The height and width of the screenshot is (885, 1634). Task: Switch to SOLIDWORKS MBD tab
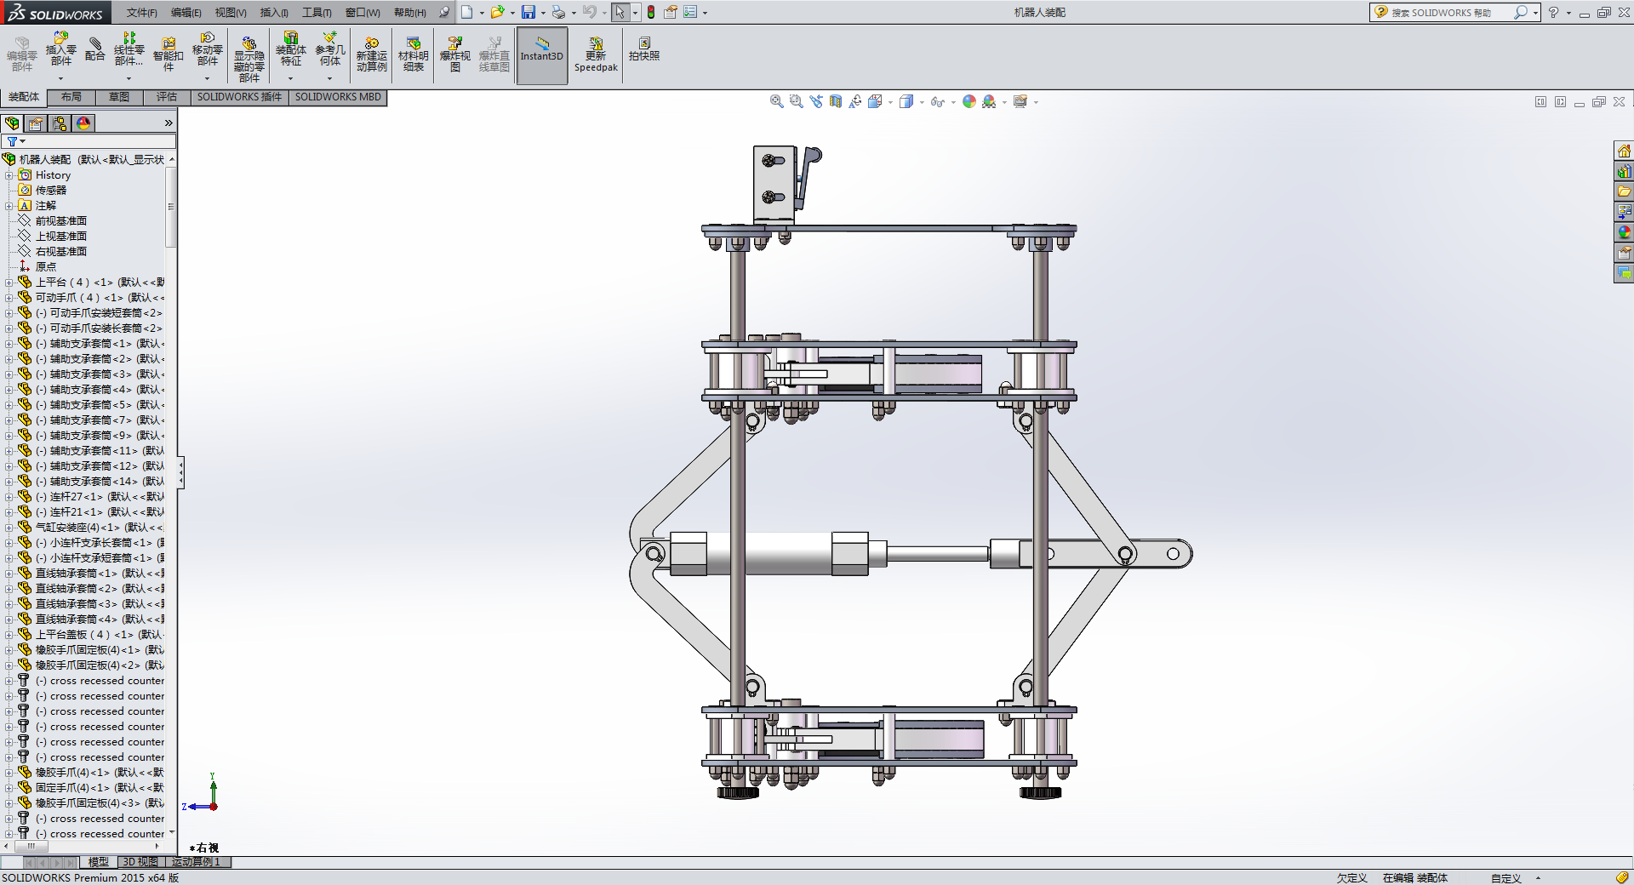(338, 97)
